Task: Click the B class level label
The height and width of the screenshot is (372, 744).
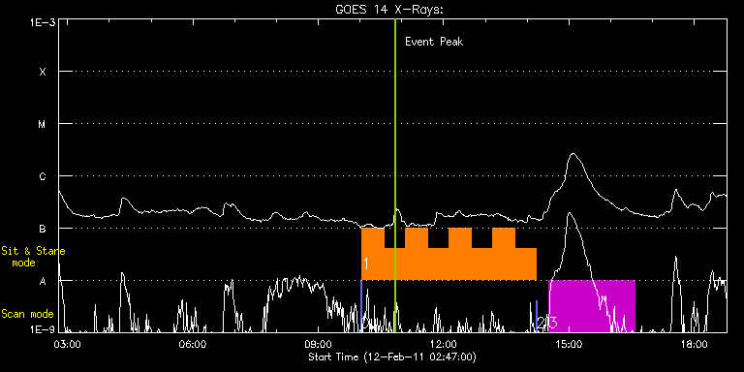Action: point(43,229)
